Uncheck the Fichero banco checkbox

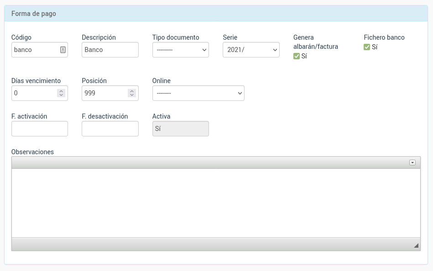pyautogui.click(x=367, y=47)
